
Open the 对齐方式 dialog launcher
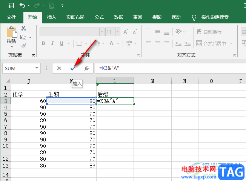click(235, 56)
